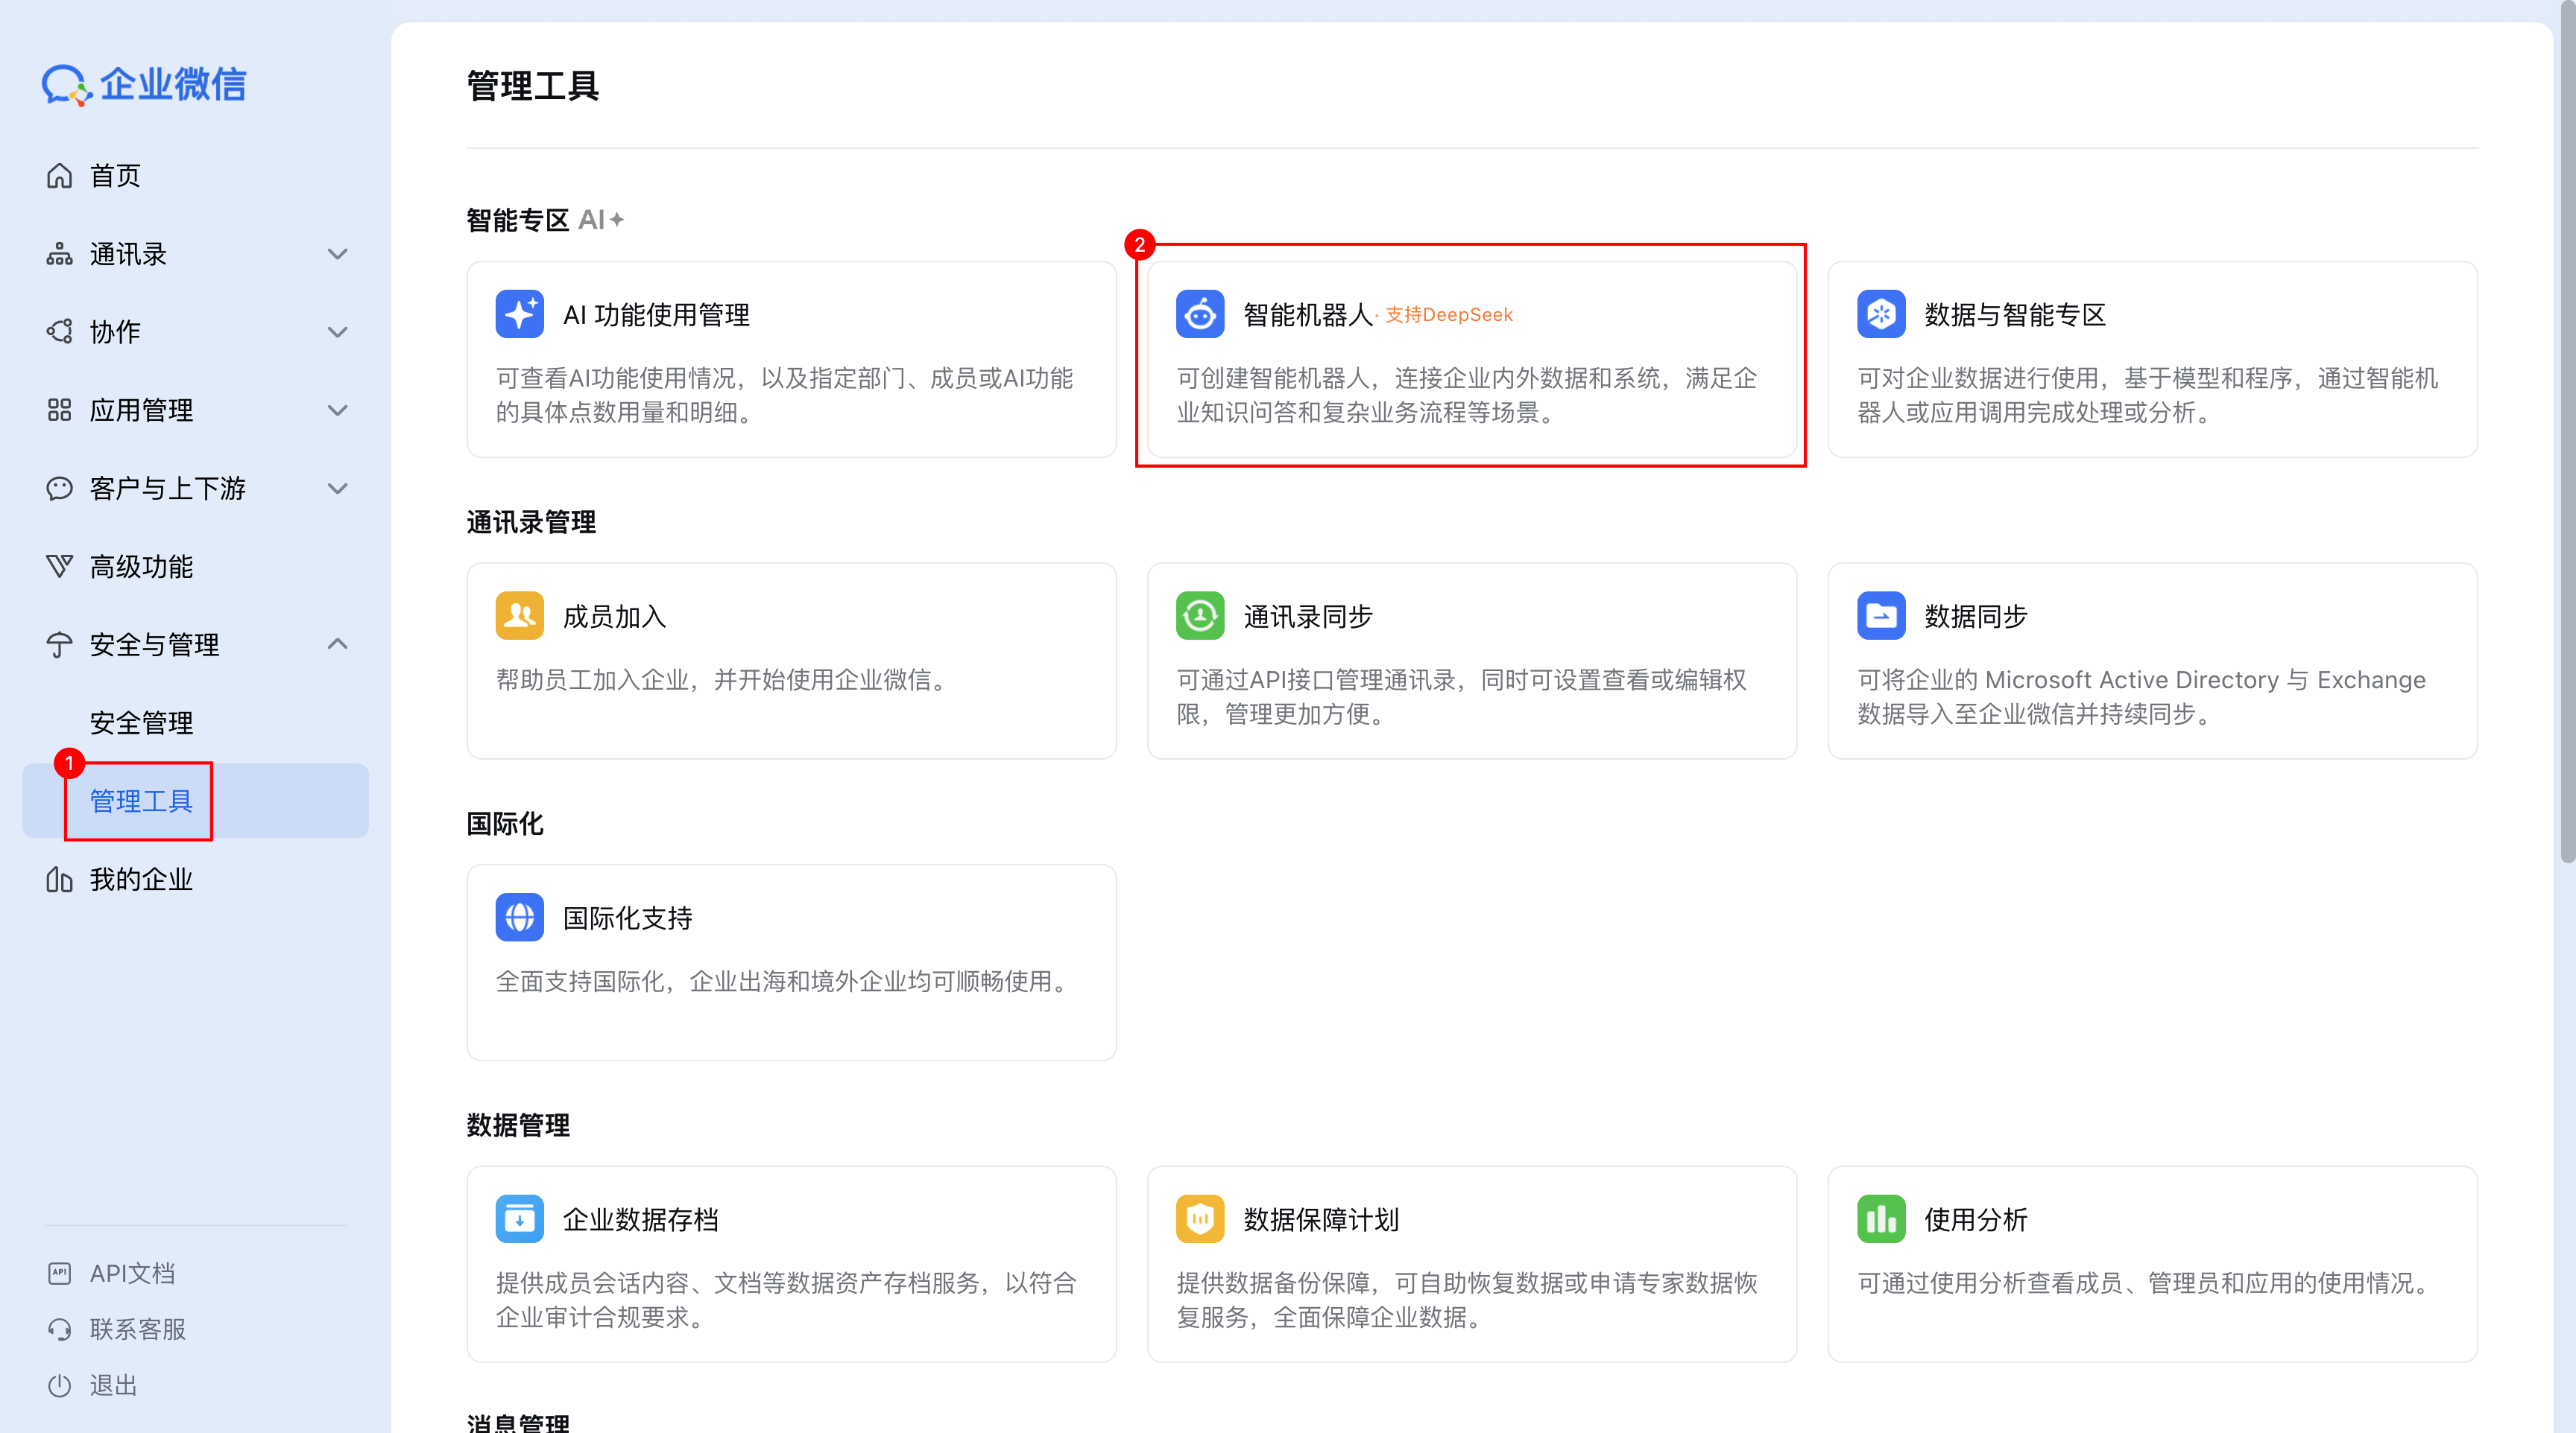
Task: Click the 数据与智能专区 hexagon icon
Action: (1881, 315)
